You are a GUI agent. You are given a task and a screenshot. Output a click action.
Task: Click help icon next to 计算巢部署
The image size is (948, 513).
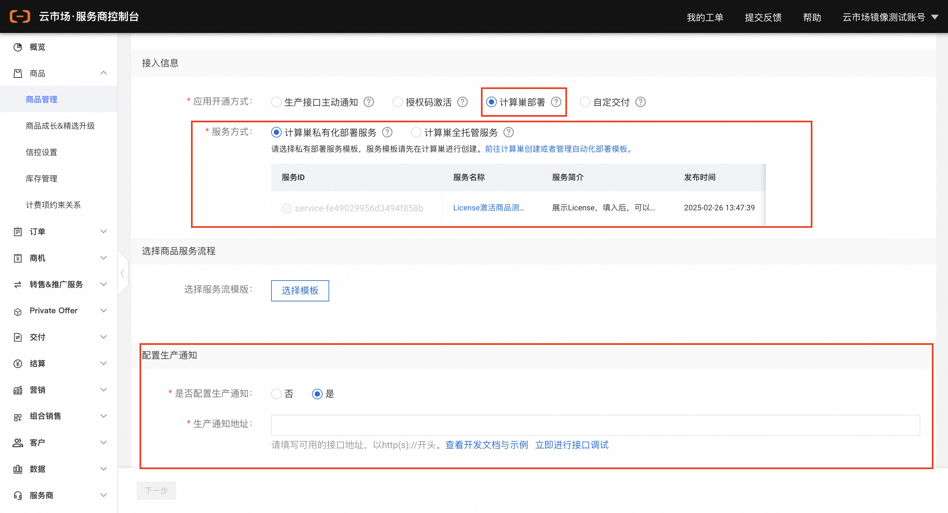(556, 102)
